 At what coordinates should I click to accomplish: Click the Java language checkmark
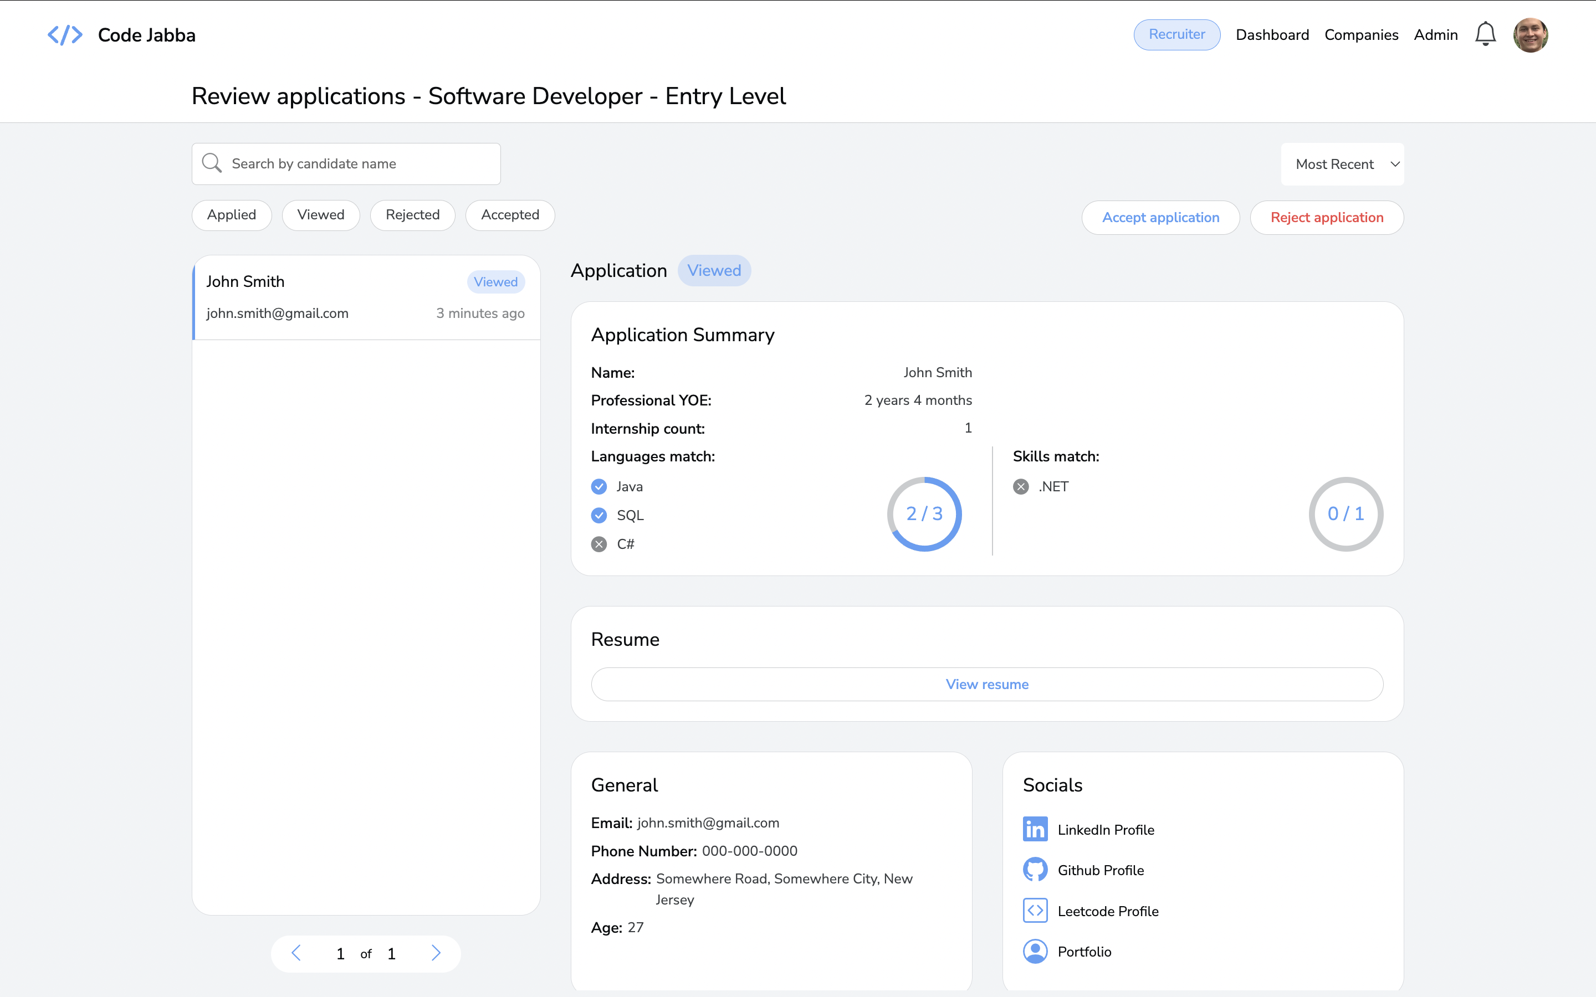[599, 487]
